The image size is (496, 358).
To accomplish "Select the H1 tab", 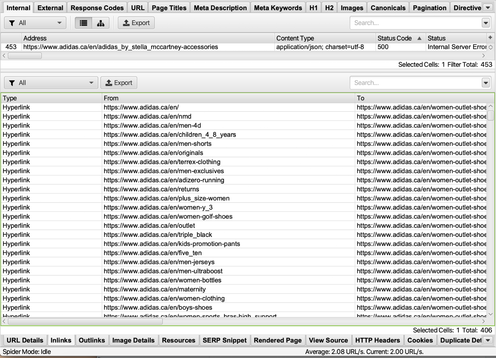I will (313, 8).
